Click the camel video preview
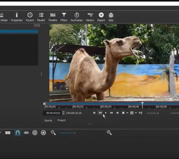179x159 pixels. 114,63
